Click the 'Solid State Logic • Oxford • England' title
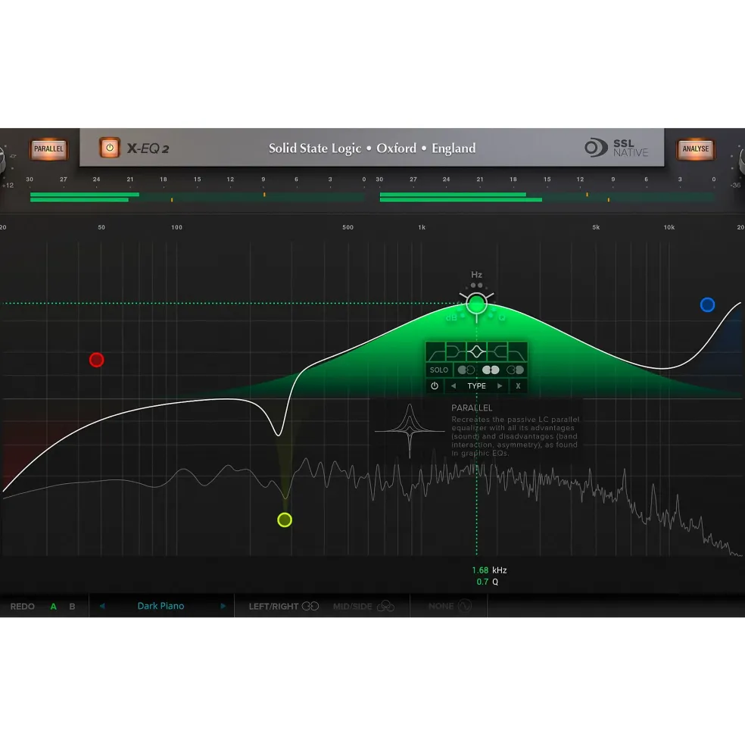The height and width of the screenshot is (746, 745). (372, 148)
